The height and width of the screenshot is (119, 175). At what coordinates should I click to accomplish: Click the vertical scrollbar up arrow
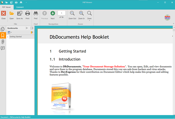coord(174,27)
